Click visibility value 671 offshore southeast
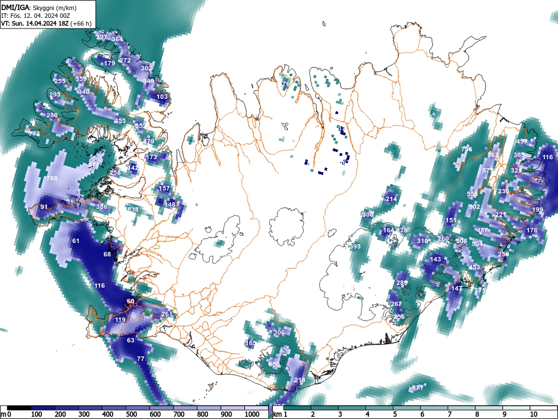The width and height of the screenshot is (558, 419). (x=417, y=388)
